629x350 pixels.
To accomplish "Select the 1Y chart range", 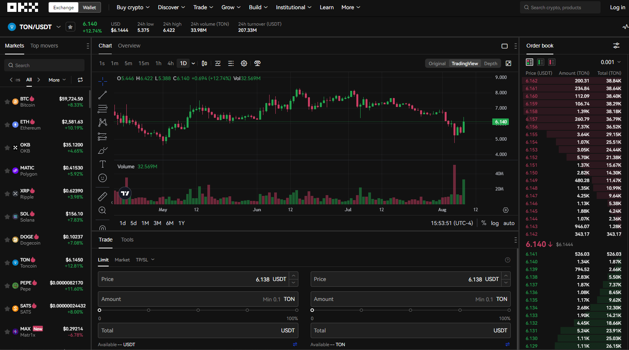I will click(181, 223).
